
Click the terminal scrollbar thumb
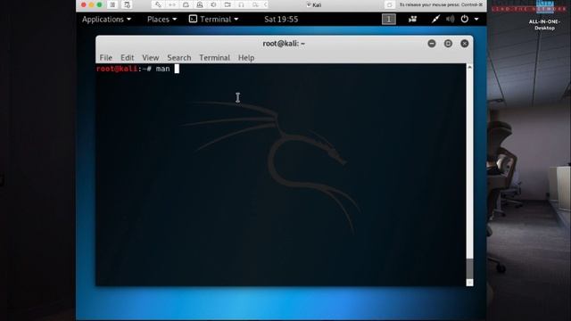(x=469, y=268)
